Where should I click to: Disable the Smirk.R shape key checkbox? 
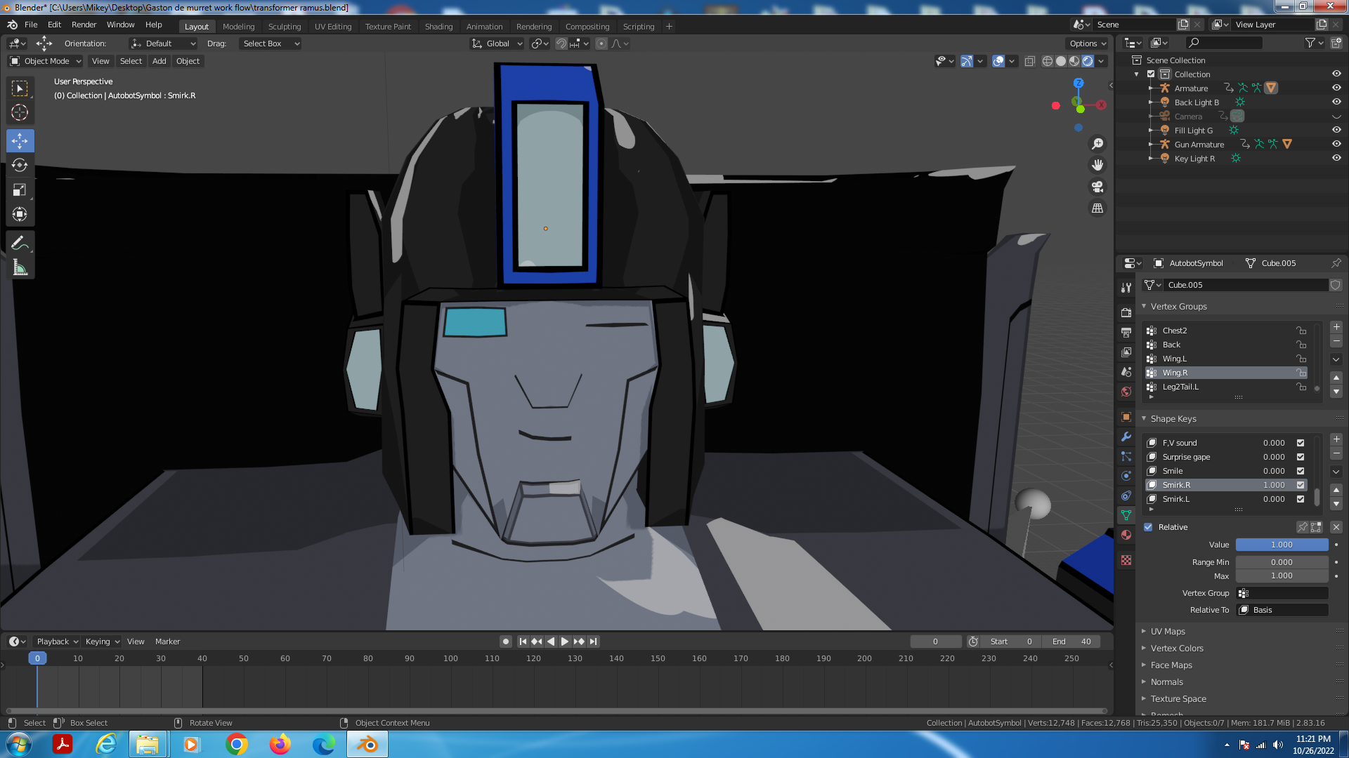click(x=1301, y=485)
